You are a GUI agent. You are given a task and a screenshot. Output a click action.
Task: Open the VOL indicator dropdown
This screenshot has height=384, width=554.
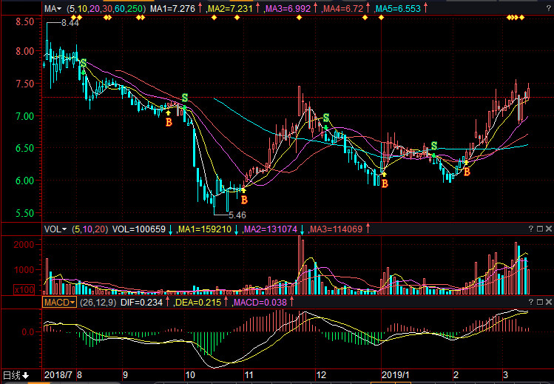point(55,229)
